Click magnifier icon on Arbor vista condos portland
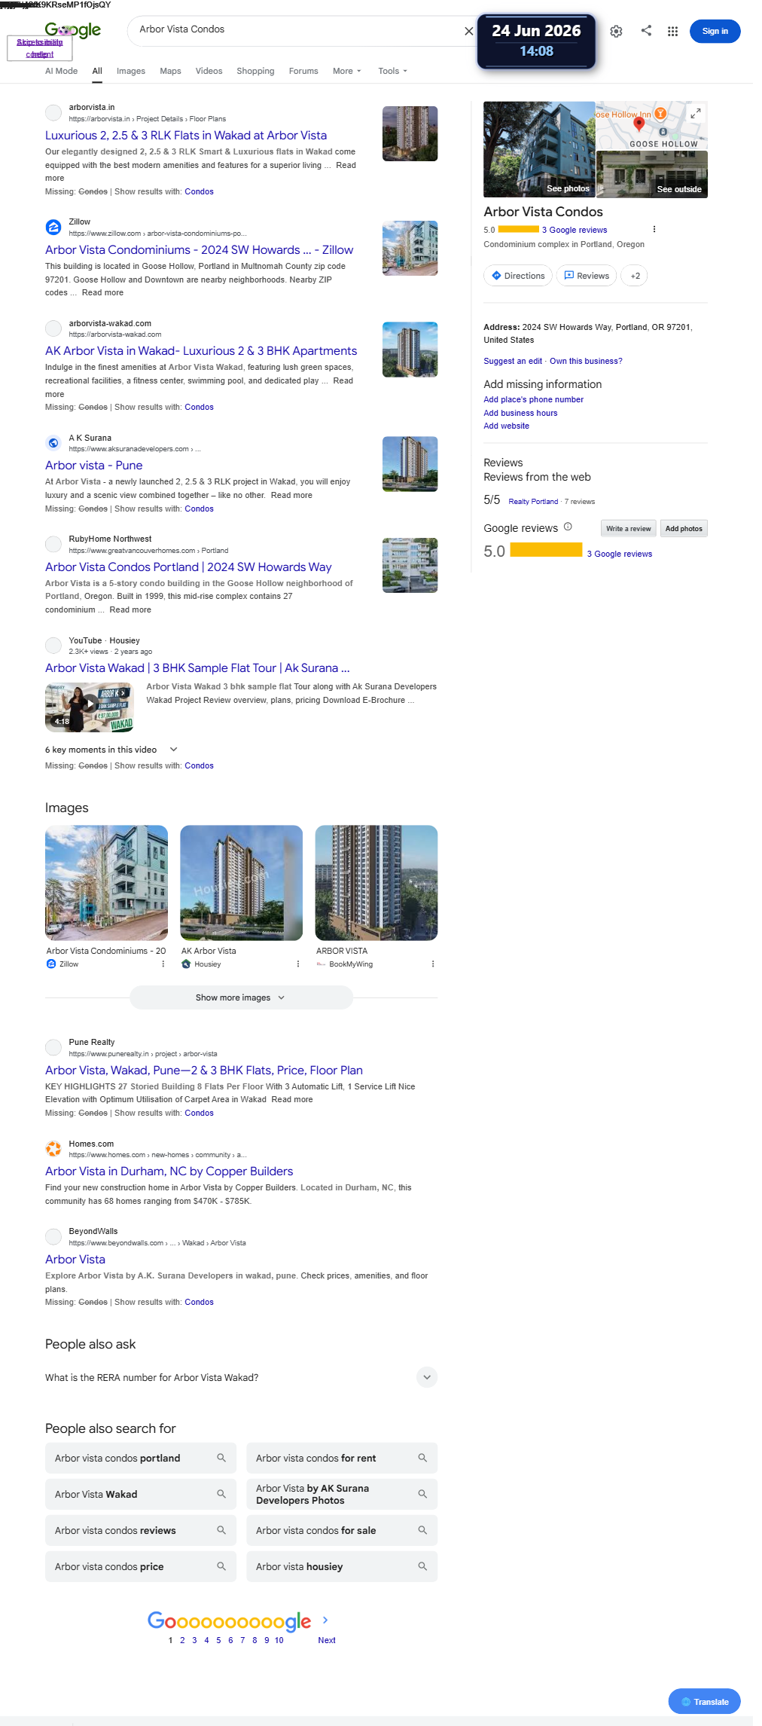The height and width of the screenshot is (1726, 762). (221, 1458)
